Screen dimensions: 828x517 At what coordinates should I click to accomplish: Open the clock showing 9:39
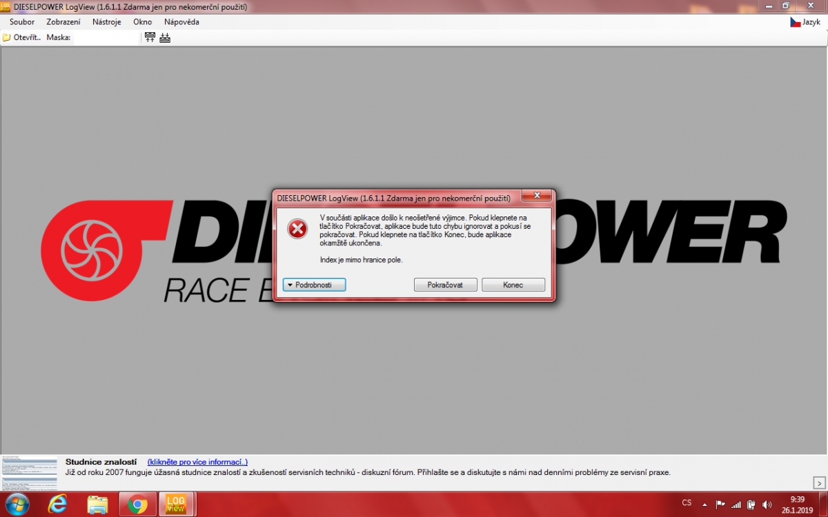(x=797, y=505)
